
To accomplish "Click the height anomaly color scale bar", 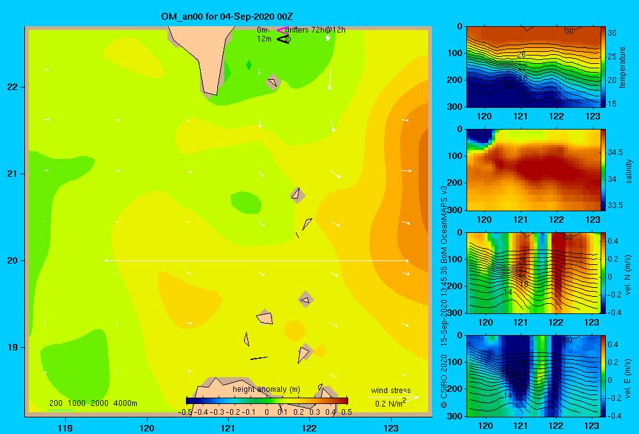I will (x=267, y=401).
